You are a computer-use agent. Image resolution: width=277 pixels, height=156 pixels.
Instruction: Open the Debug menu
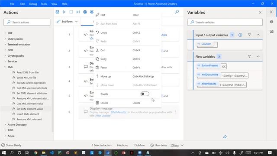click(33, 4)
